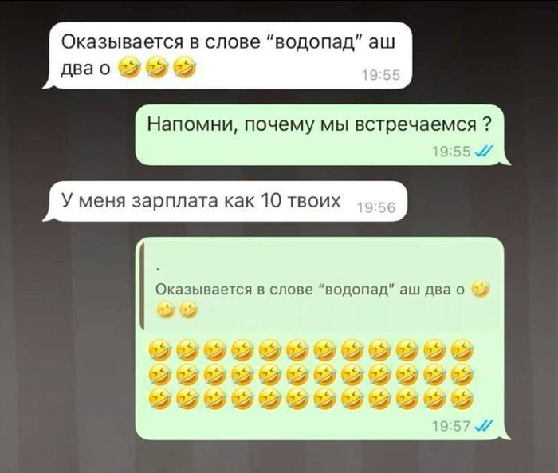558x473 pixels.
Task: Select the 'У меня зарплата как 10 твоих' message
Action: [x=225, y=201]
